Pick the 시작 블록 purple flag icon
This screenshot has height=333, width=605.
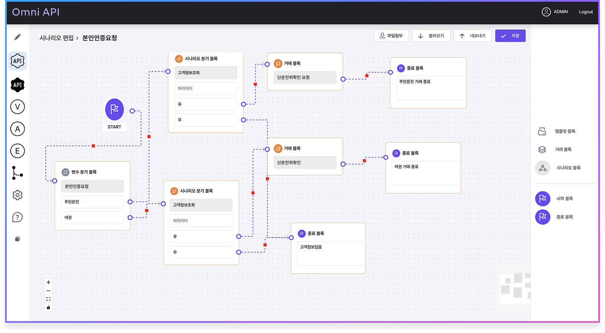point(543,198)
